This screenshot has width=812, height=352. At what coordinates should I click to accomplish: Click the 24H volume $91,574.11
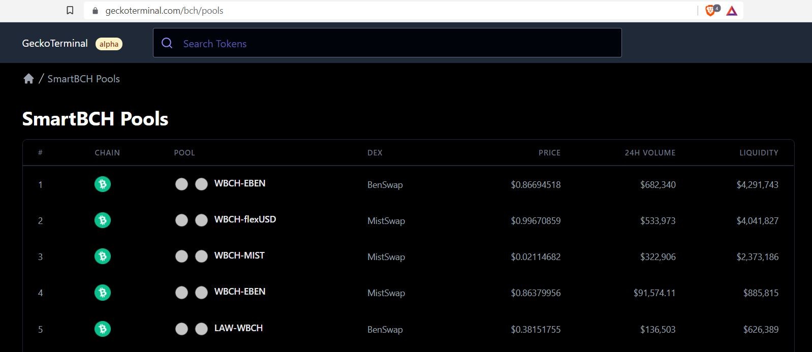(654, 293)
